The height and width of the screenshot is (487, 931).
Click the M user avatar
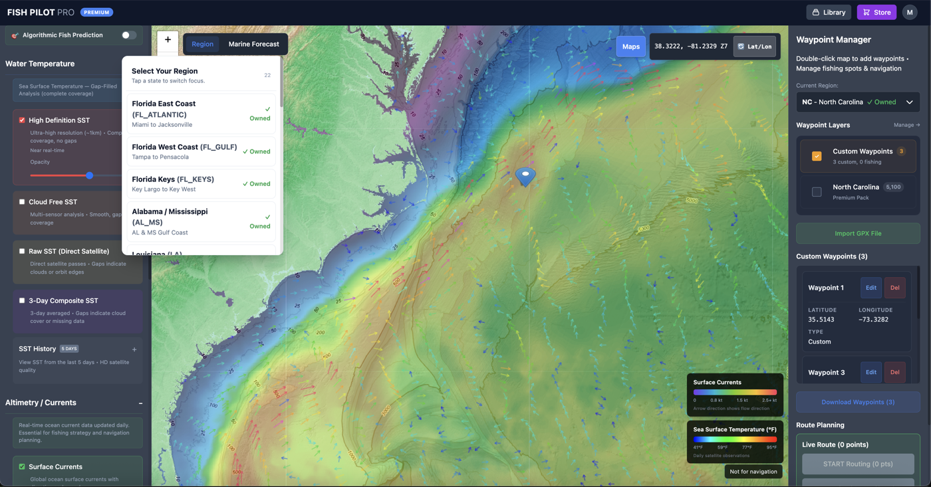(910, 12)
